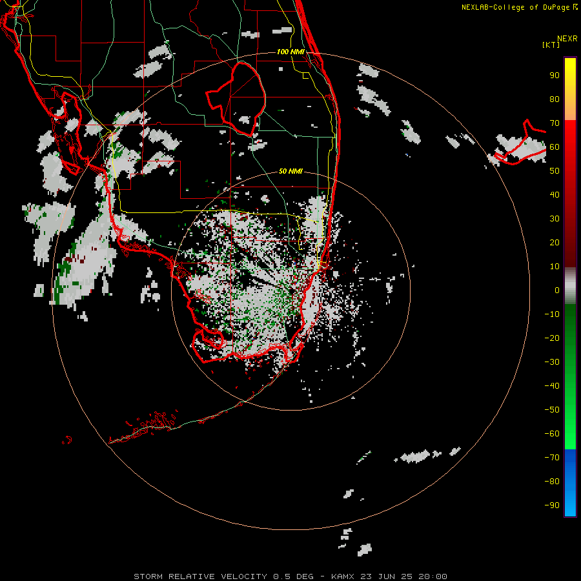Click the Storm Relative Velocity caption

click(290, 576)
